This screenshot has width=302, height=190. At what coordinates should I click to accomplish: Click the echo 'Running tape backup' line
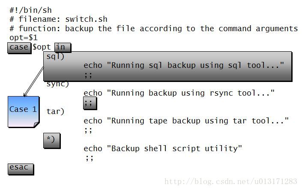pyautogui.click(x=186, y=121)
